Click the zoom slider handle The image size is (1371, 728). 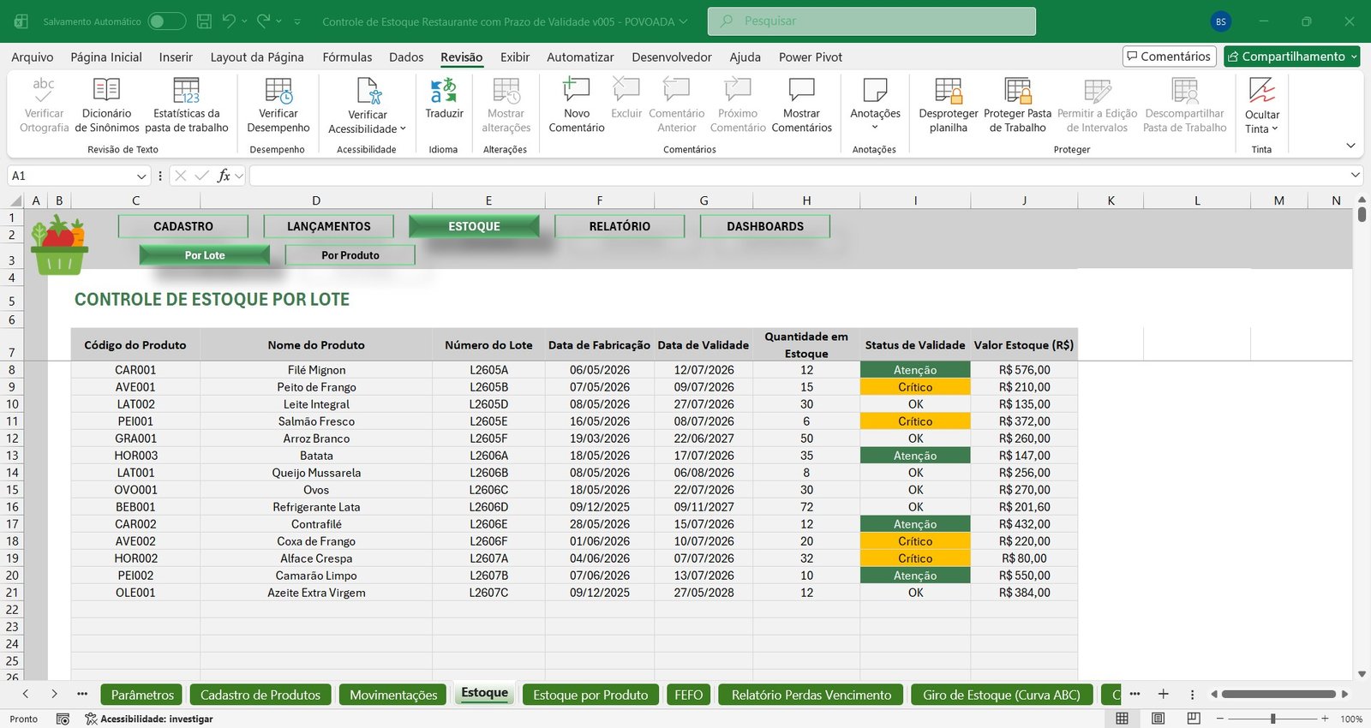1273,719
